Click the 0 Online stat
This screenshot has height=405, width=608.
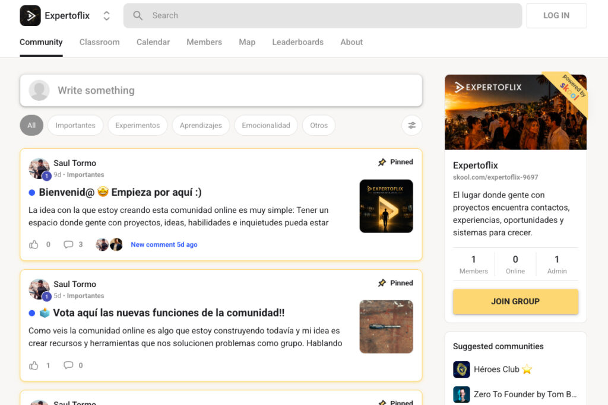coord(515,264)
